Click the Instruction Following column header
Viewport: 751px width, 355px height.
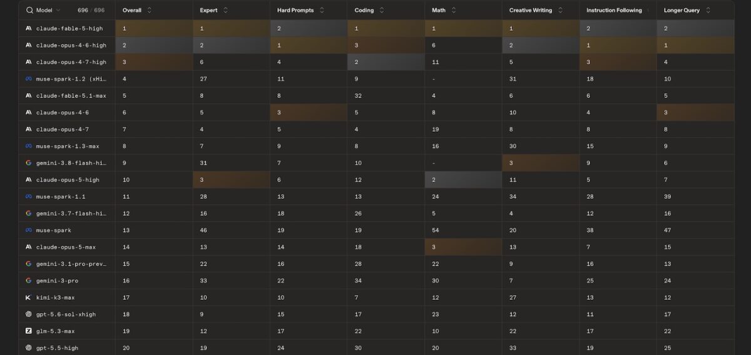point(614,11)
